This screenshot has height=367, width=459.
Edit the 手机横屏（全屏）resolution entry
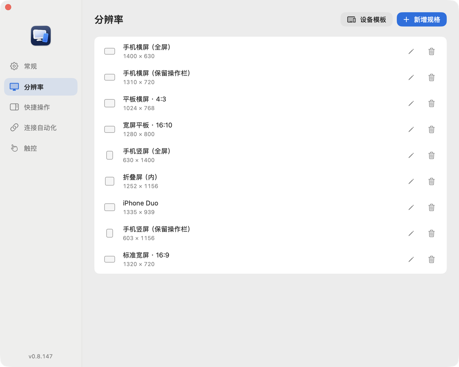point(411,51)
